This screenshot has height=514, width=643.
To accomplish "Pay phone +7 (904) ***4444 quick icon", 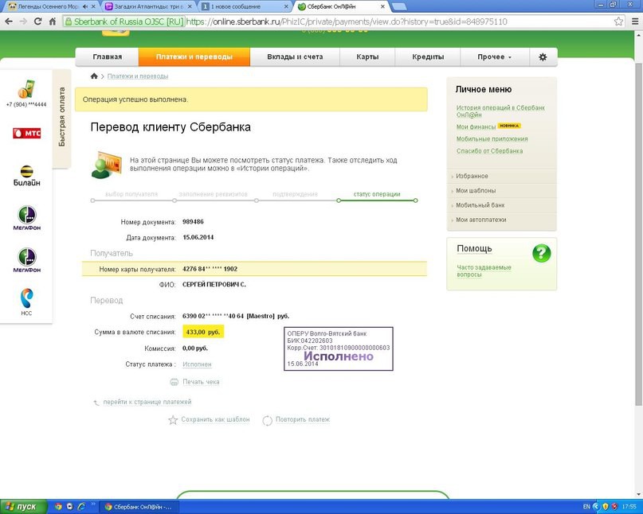I will (26, 93).
